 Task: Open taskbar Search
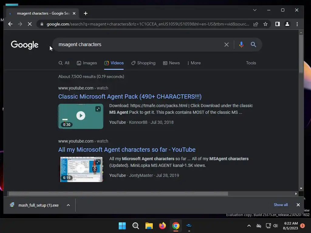point(136,226)
